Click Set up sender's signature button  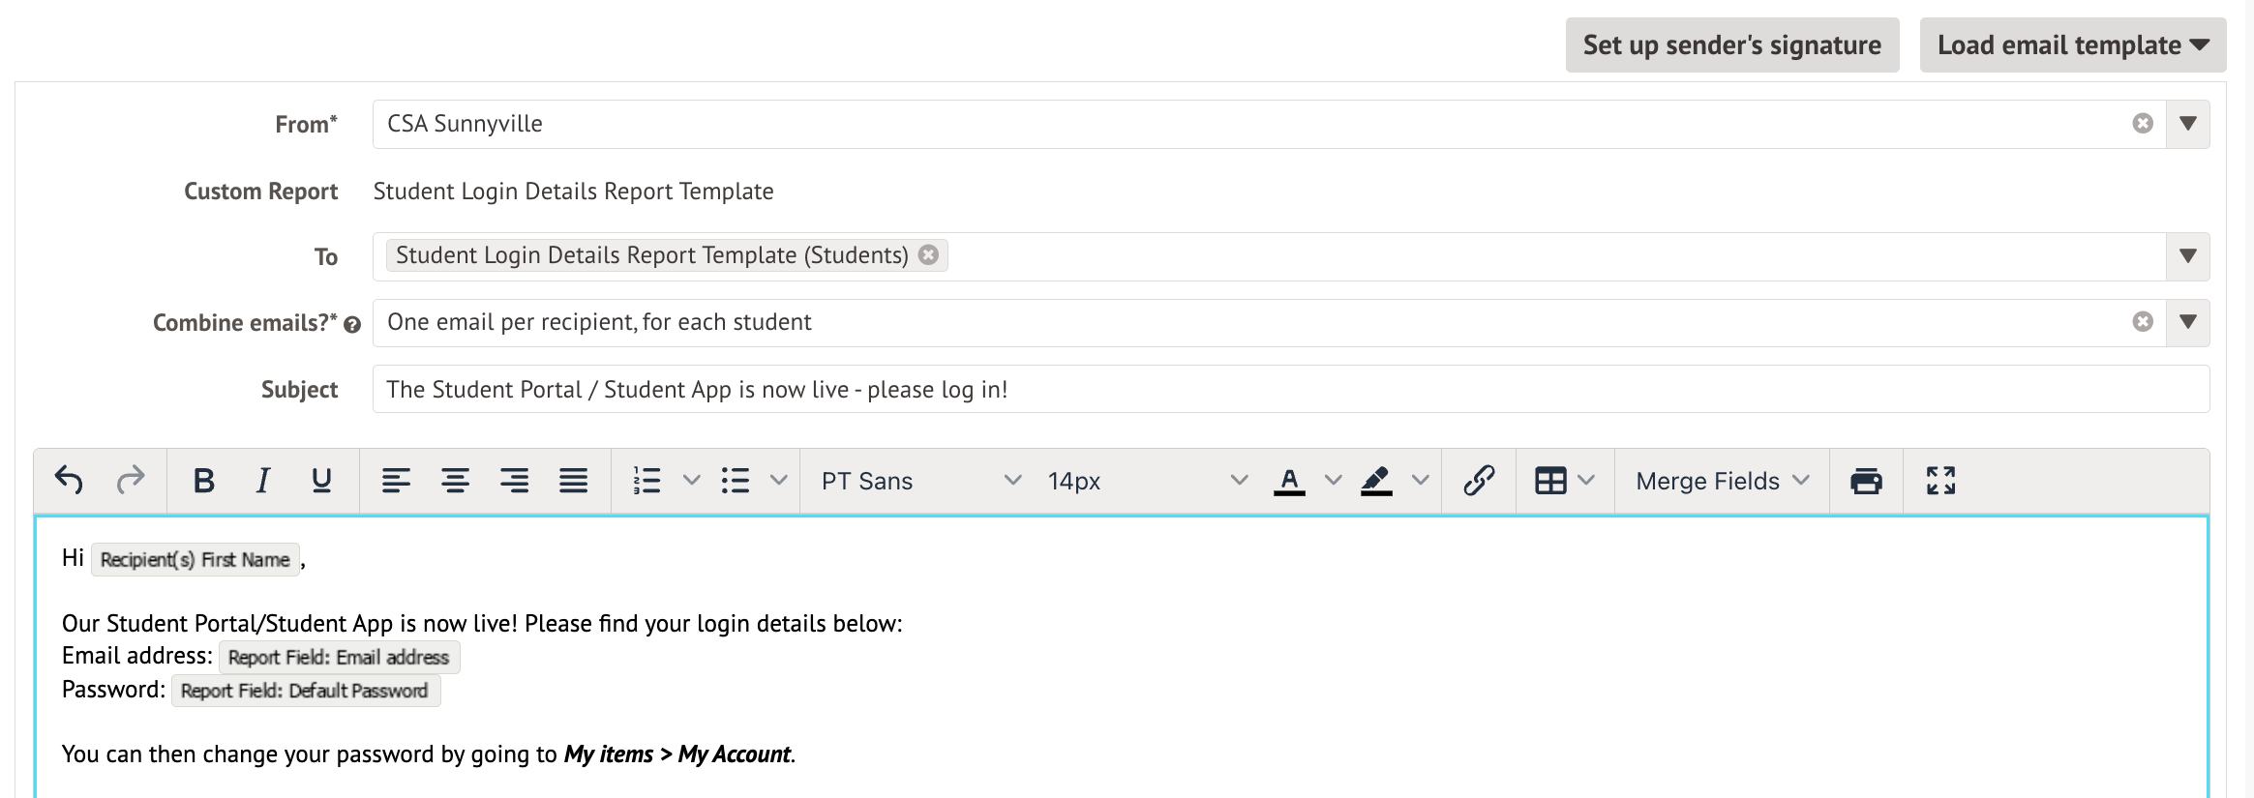tap(1731, 45)
